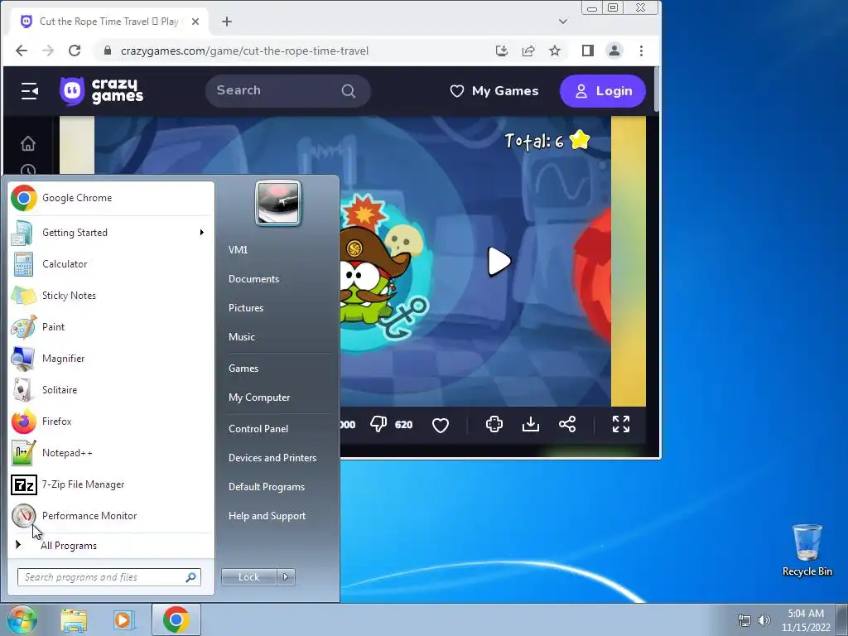Open new tab in Chrome
The width and height of the screenshot is (848, 636).
(227, 22)
